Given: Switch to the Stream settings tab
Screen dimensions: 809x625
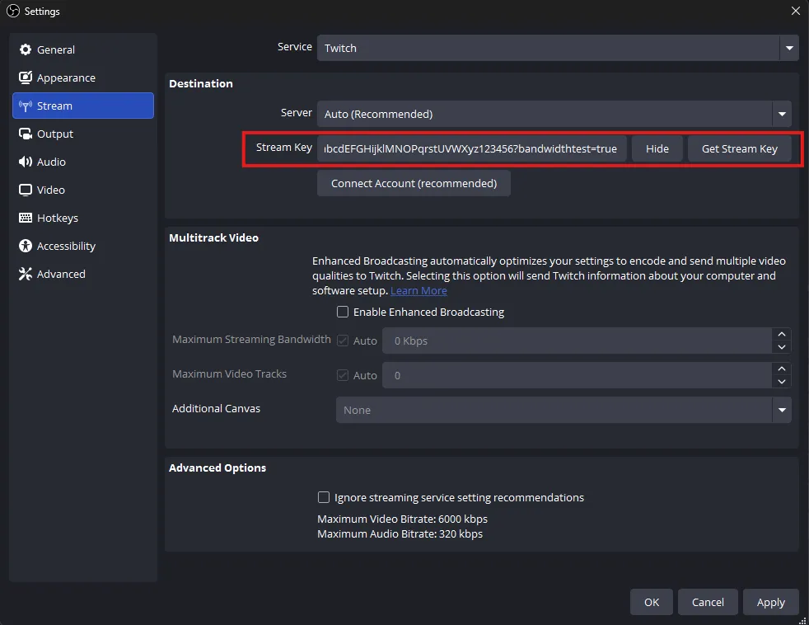Looking at the screenshot, I should click(82, 106).
